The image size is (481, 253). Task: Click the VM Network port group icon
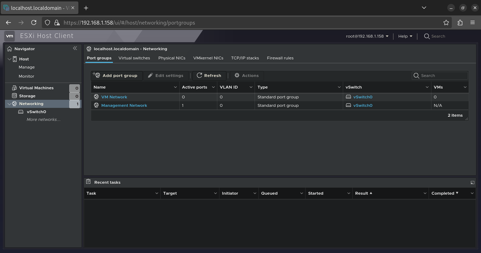tap(96, 97)
